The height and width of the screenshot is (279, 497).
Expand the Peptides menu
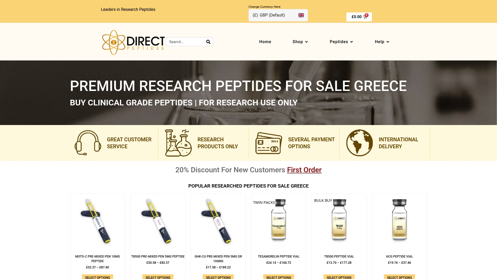click(341, 42)
